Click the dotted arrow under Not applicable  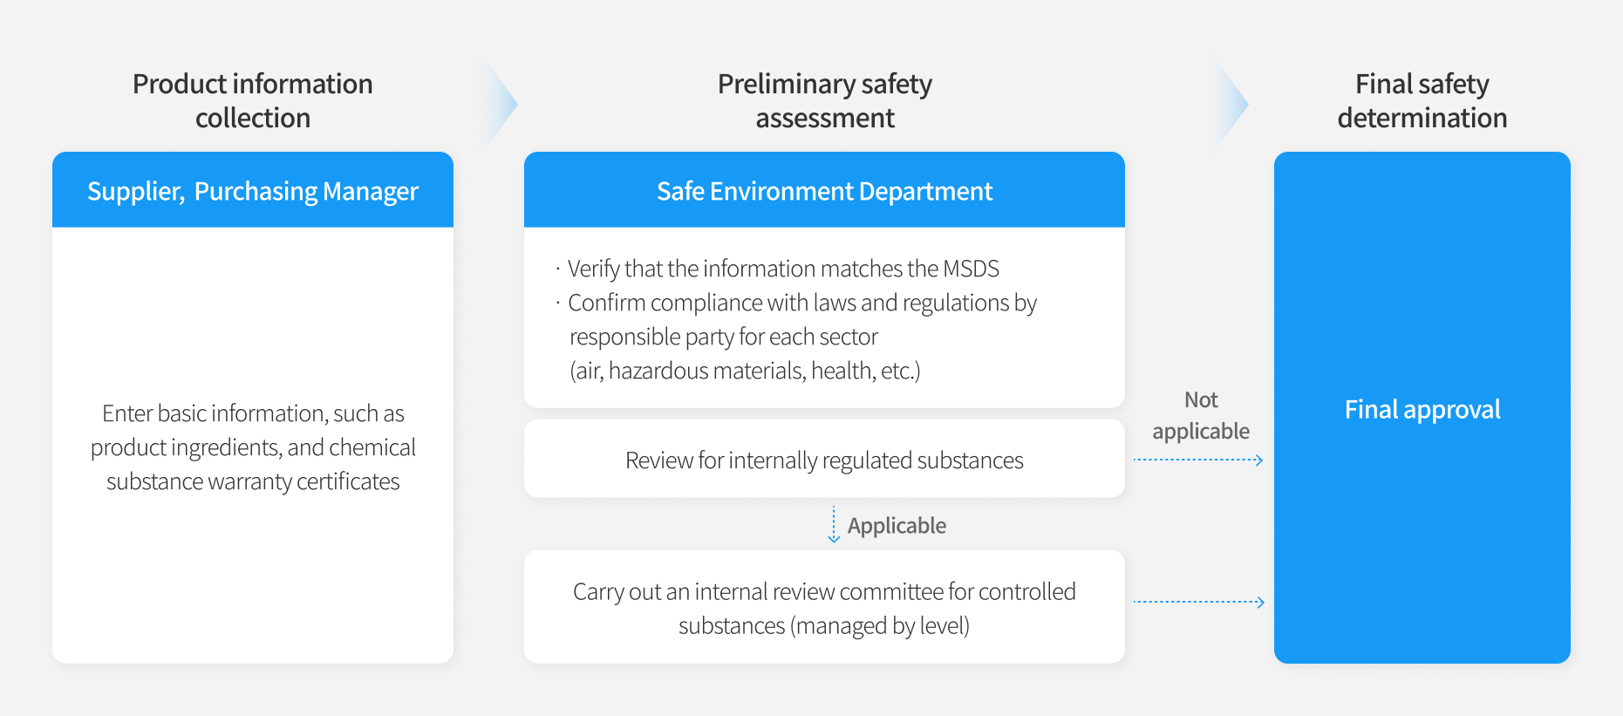pyautogui.click(x=1198, y=460)
